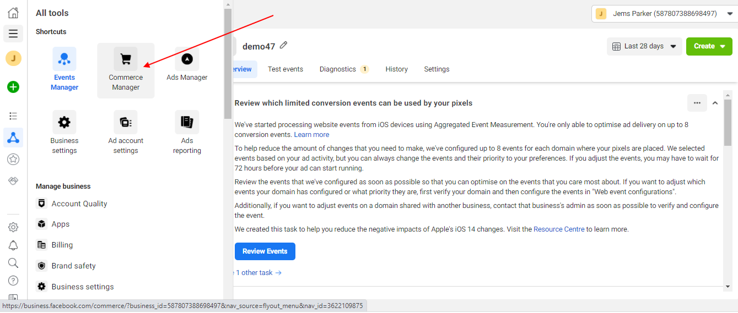Open the Jems Parker account selector

coord(664,14)
